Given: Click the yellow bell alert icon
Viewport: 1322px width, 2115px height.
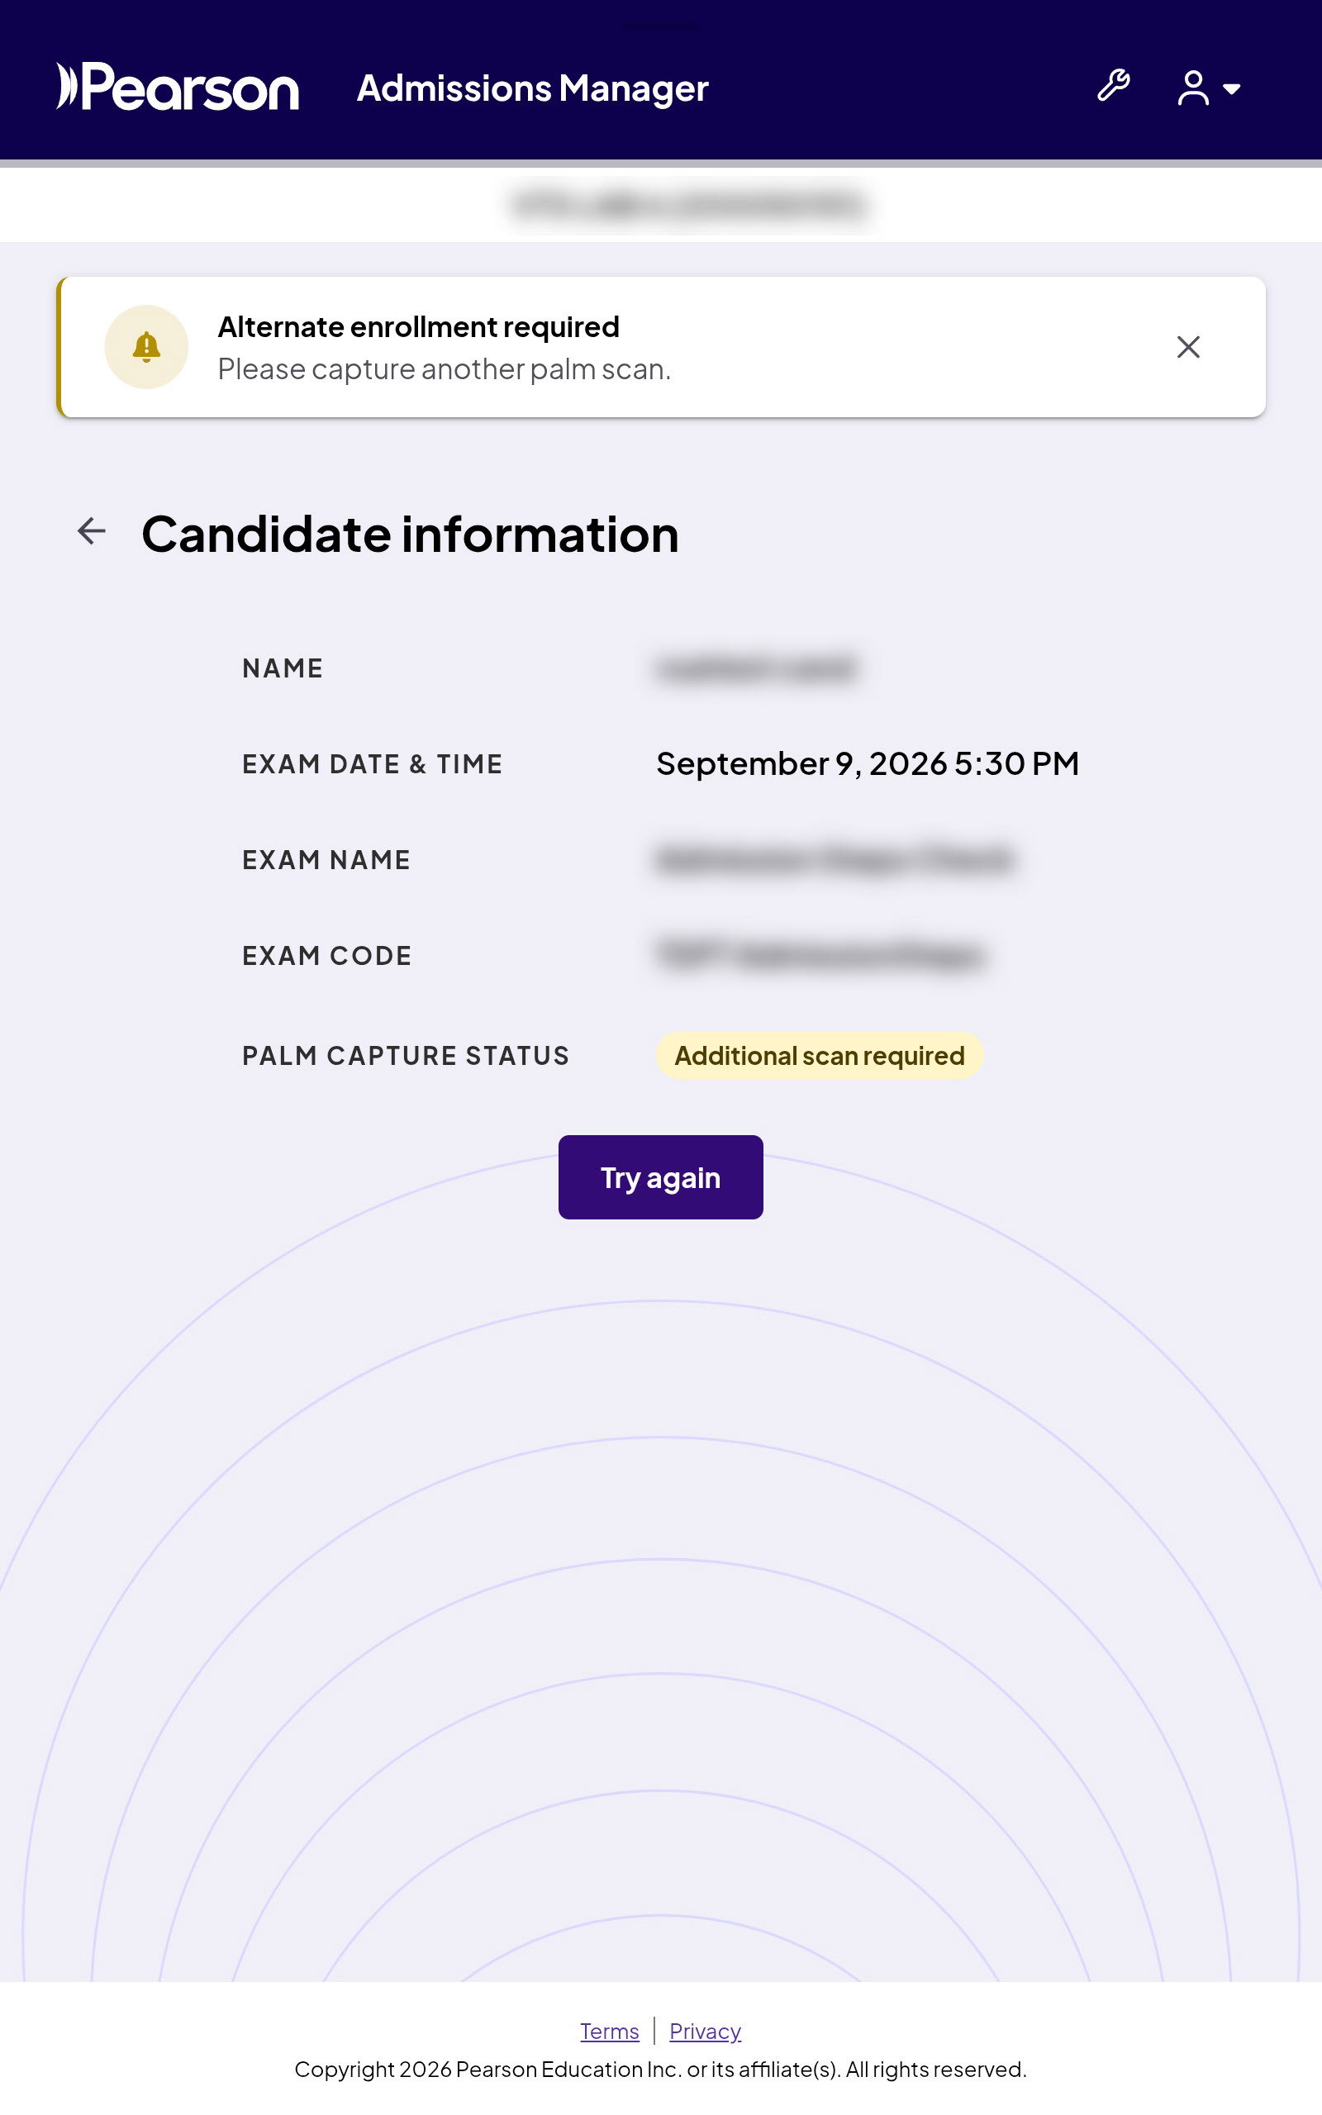Looking at the screenshot, I should coord(146,347).
